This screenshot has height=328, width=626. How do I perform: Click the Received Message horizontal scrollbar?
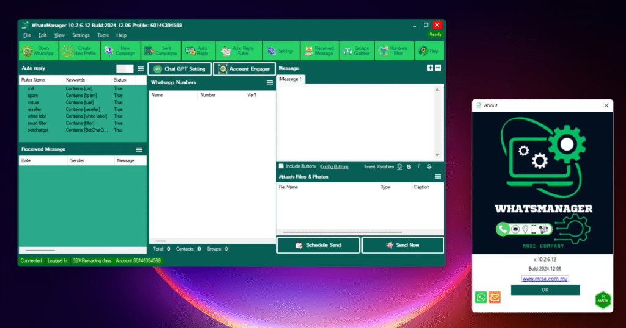40,250
